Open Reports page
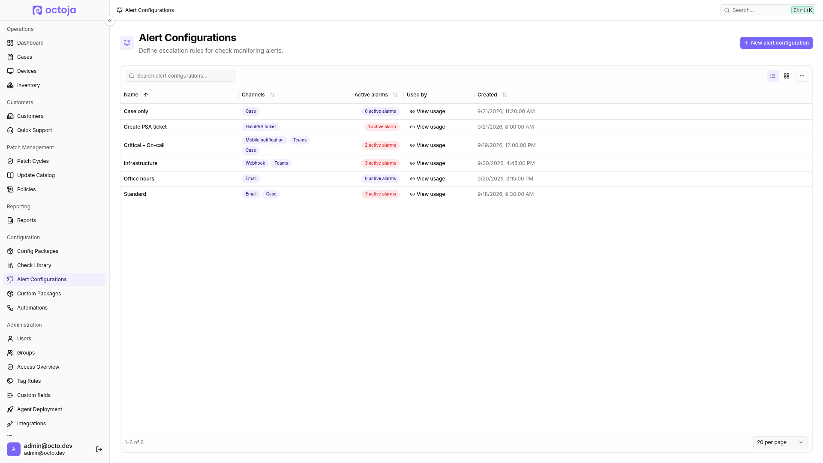 tap(54, 220)
